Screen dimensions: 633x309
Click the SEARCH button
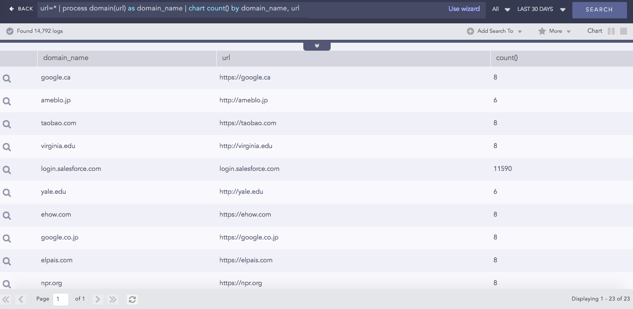[x=599, y=9]
